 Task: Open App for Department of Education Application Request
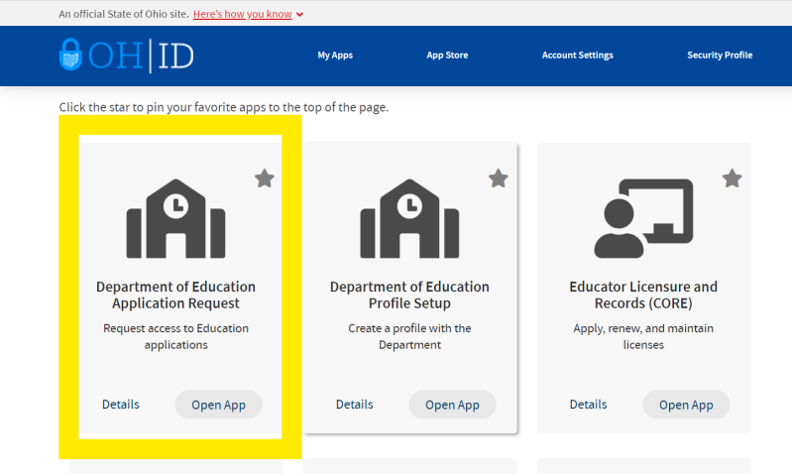219,405
